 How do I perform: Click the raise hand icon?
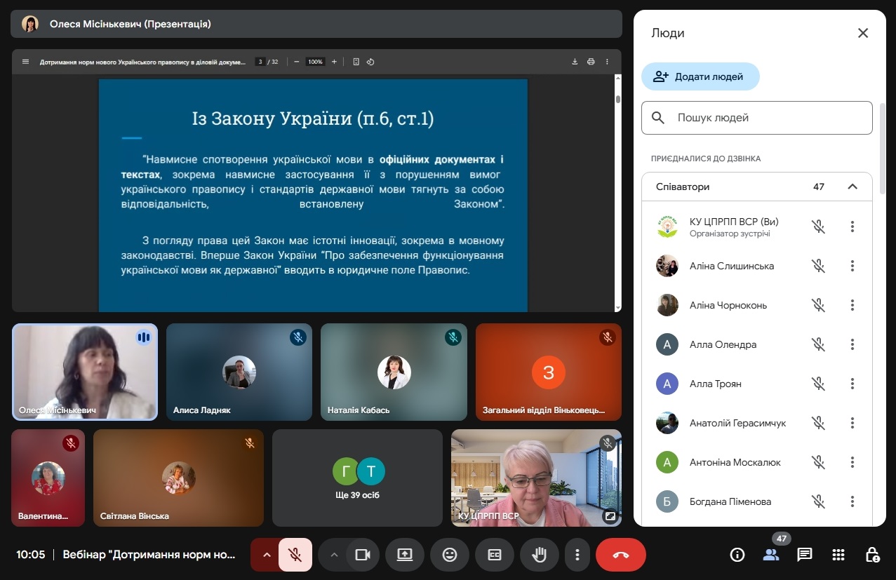click(540, 555)
